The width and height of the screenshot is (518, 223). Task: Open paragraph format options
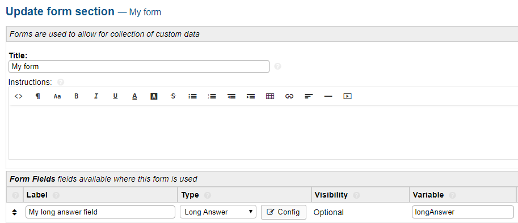point(37,96)
